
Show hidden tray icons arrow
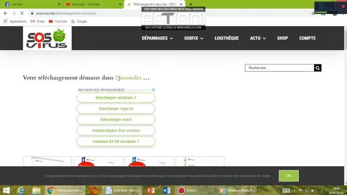[x=294, y=191]
